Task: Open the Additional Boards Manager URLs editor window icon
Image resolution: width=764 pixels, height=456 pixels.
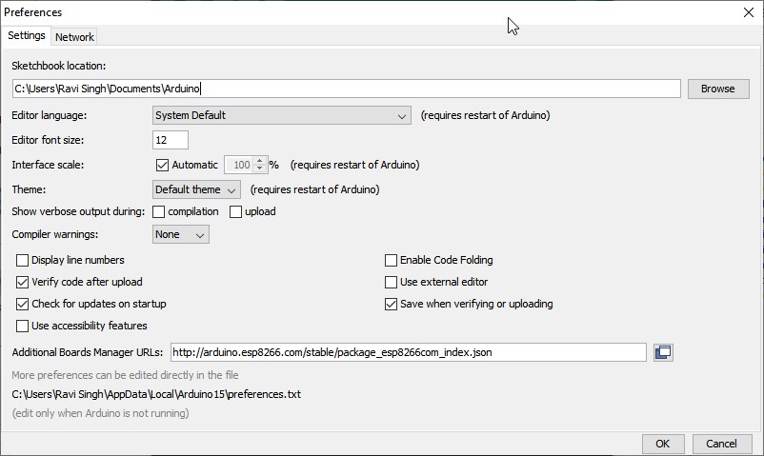Action: point(663,352)
